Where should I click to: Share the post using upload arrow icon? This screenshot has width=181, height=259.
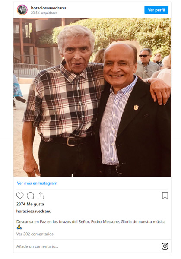pos(41,196)
